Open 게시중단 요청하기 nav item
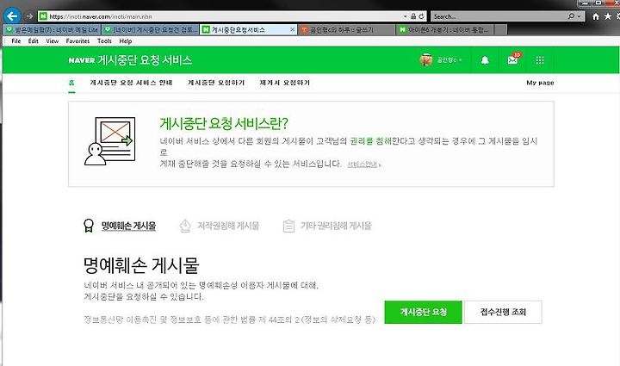620x366 pixels. pyautogui.click(x=216, y=83)
